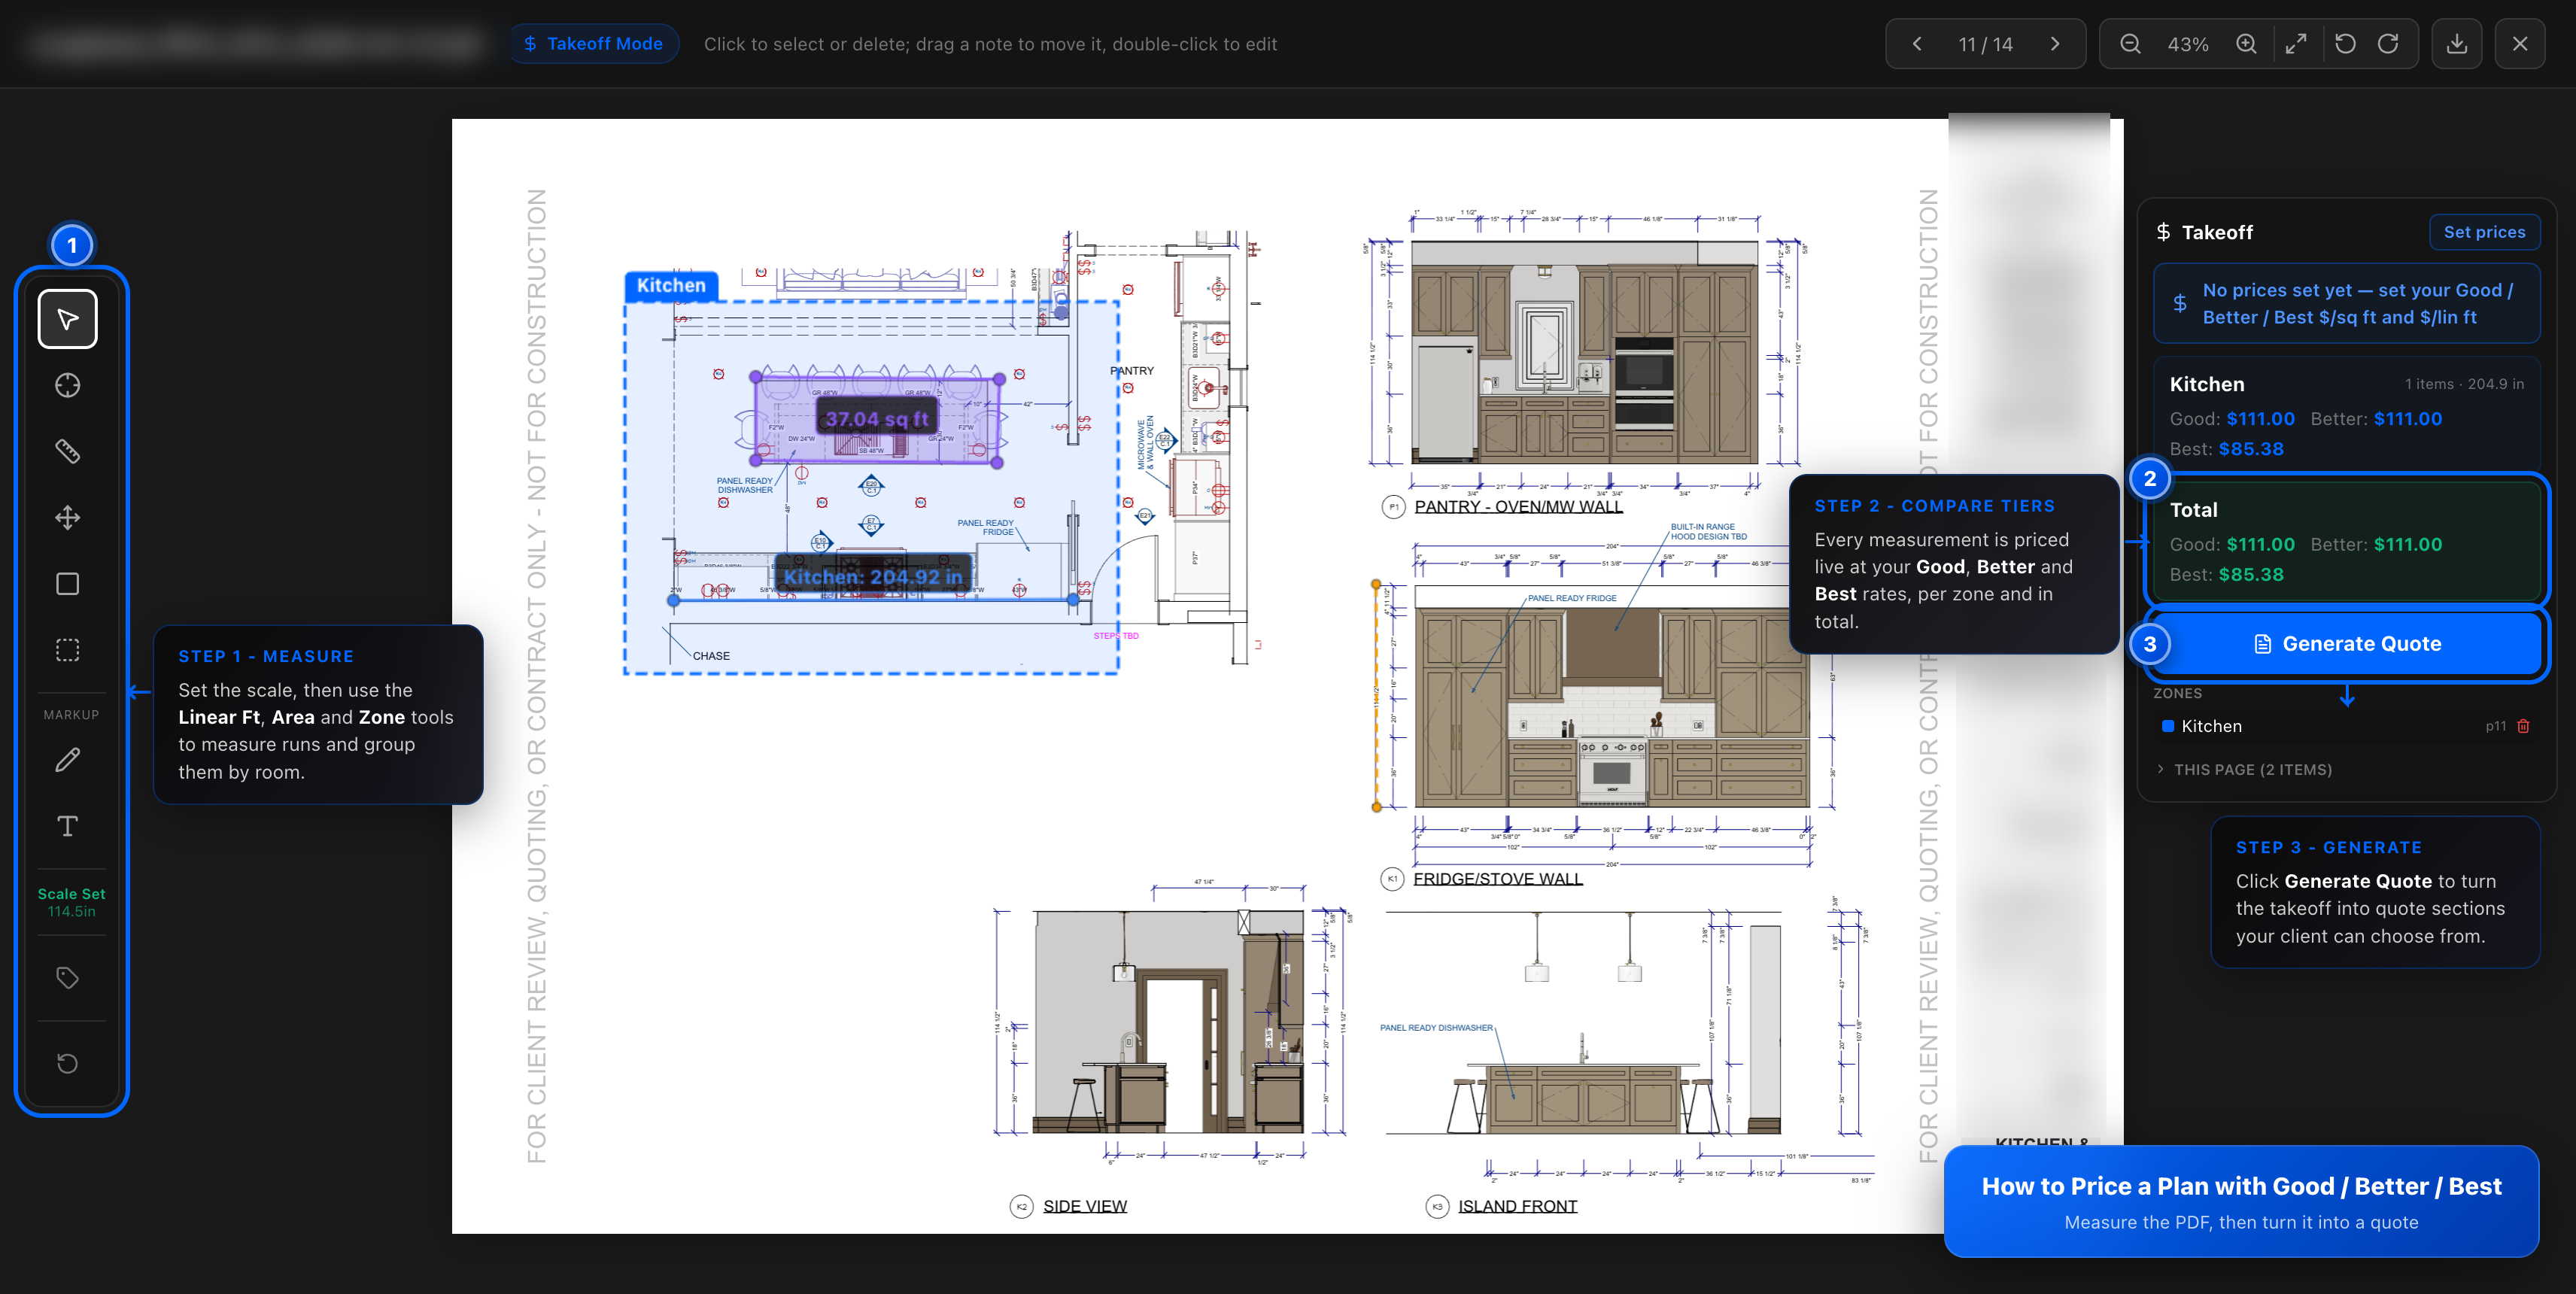Click the 11 / 14 page indicator

click(1986, 45)
